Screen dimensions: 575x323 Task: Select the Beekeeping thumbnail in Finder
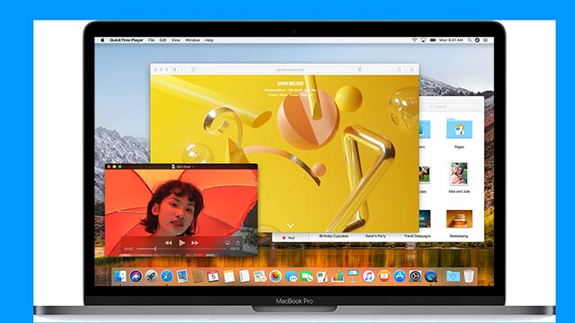[x=459, y=219]
